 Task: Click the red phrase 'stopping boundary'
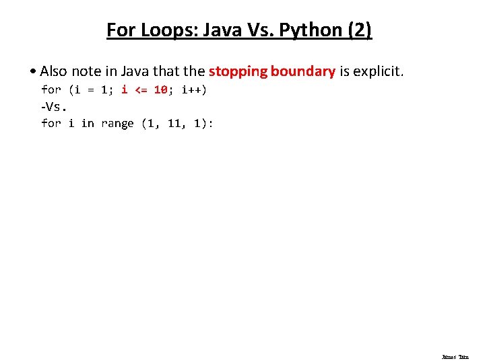(x=272, y=72)
